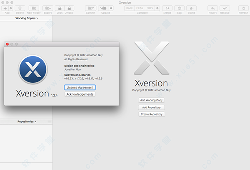The image size is (250, 170).
Task: Click the large gray X logo
Action: pyautogui.click(x=152, y=58)
